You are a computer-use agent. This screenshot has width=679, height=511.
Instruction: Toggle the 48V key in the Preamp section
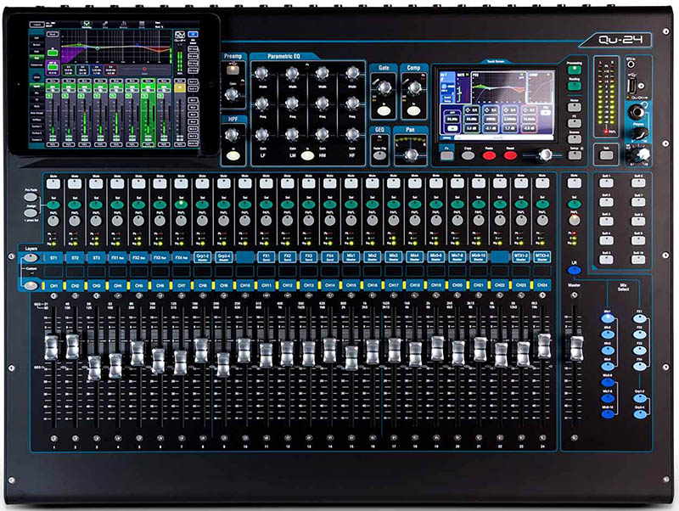coord(233,70)
